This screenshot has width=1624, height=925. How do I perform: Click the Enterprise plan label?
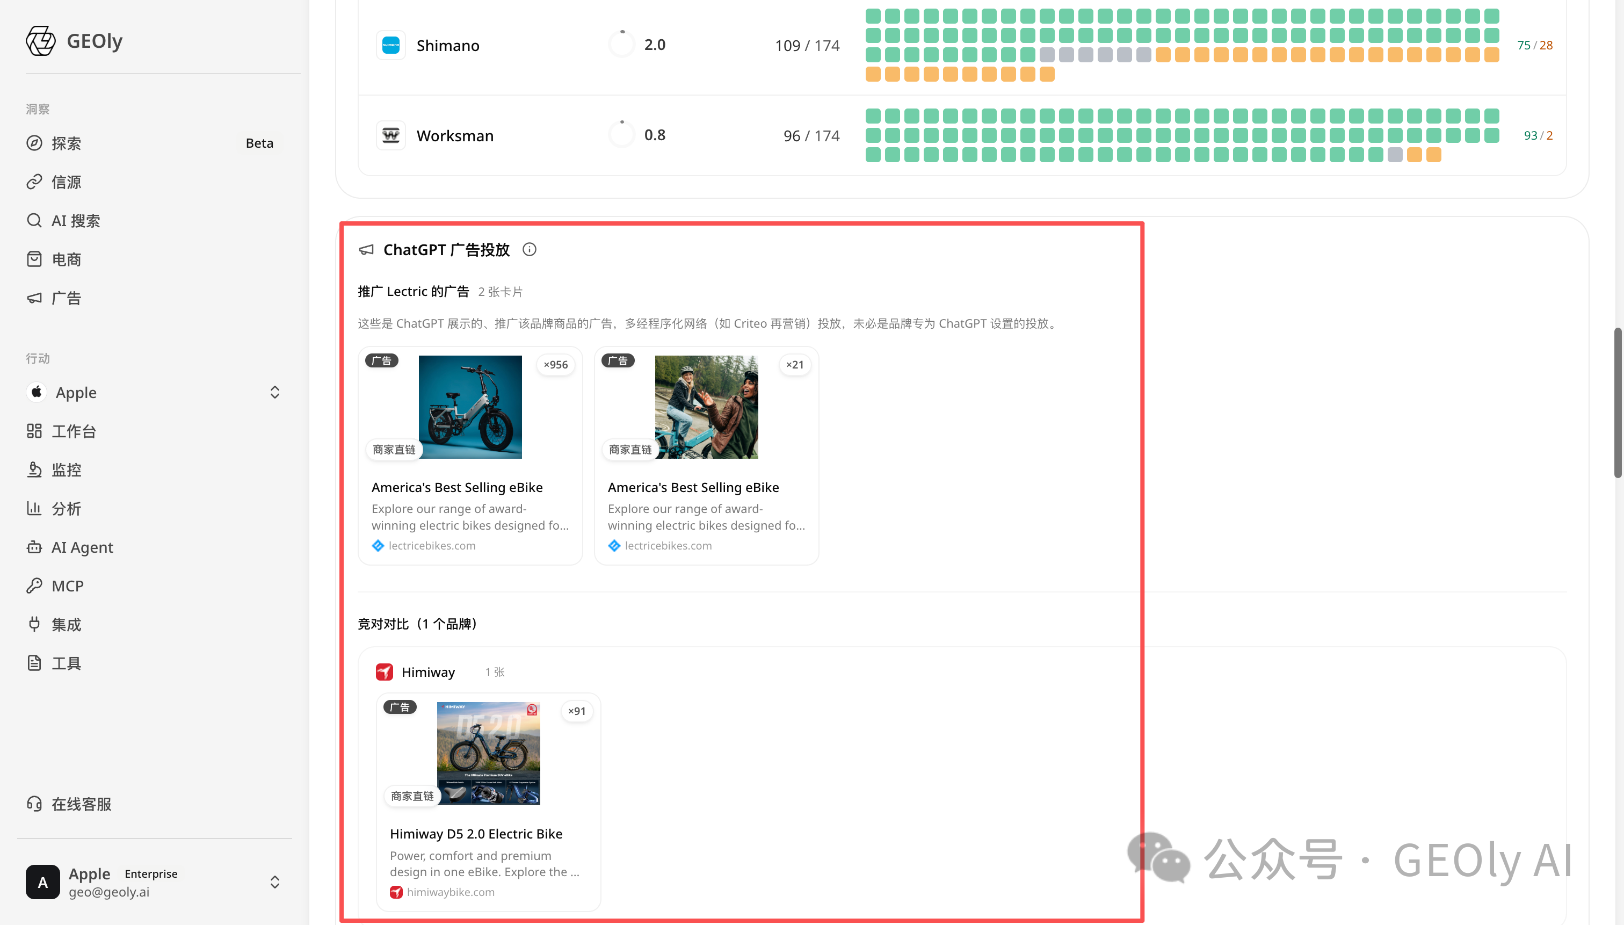coord(151,873)
